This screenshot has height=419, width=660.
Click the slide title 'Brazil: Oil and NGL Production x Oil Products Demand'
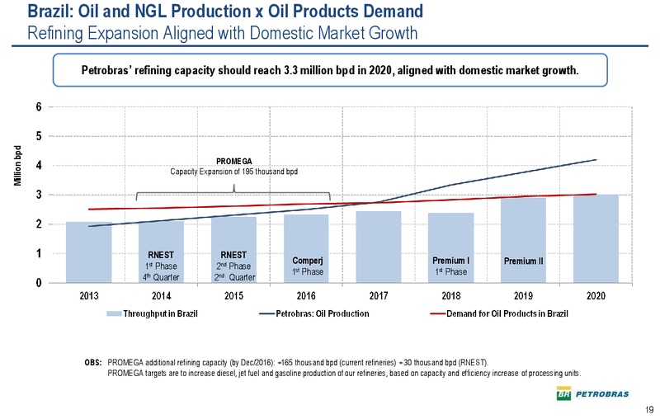(225, 11)
